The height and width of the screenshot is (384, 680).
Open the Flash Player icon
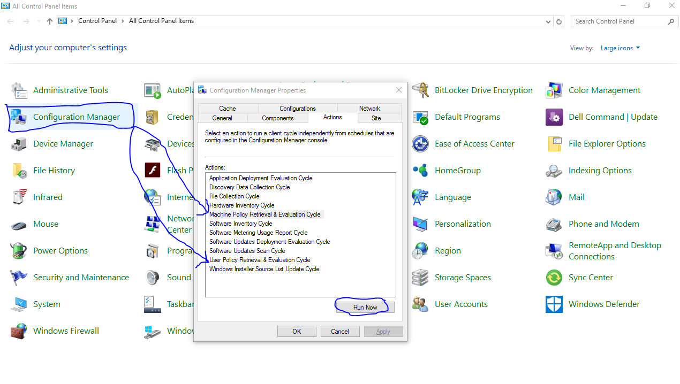[x=153, y=171]
